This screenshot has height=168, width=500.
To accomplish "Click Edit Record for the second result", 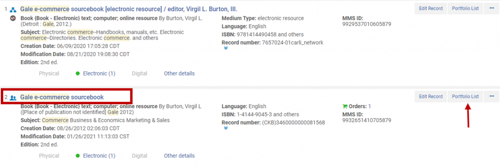I will pos(430,97).
